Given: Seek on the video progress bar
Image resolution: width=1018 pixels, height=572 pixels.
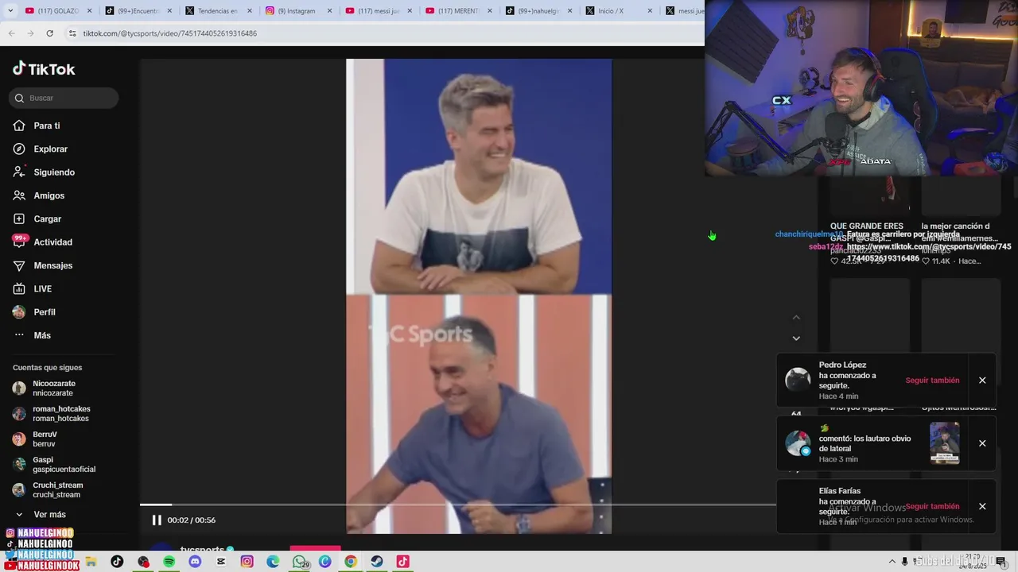Looking at the screenshot, I should pos(457,504).
